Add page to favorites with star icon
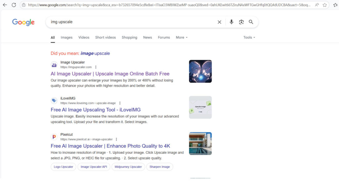This screenshot has height=191, width=339. 325,5
